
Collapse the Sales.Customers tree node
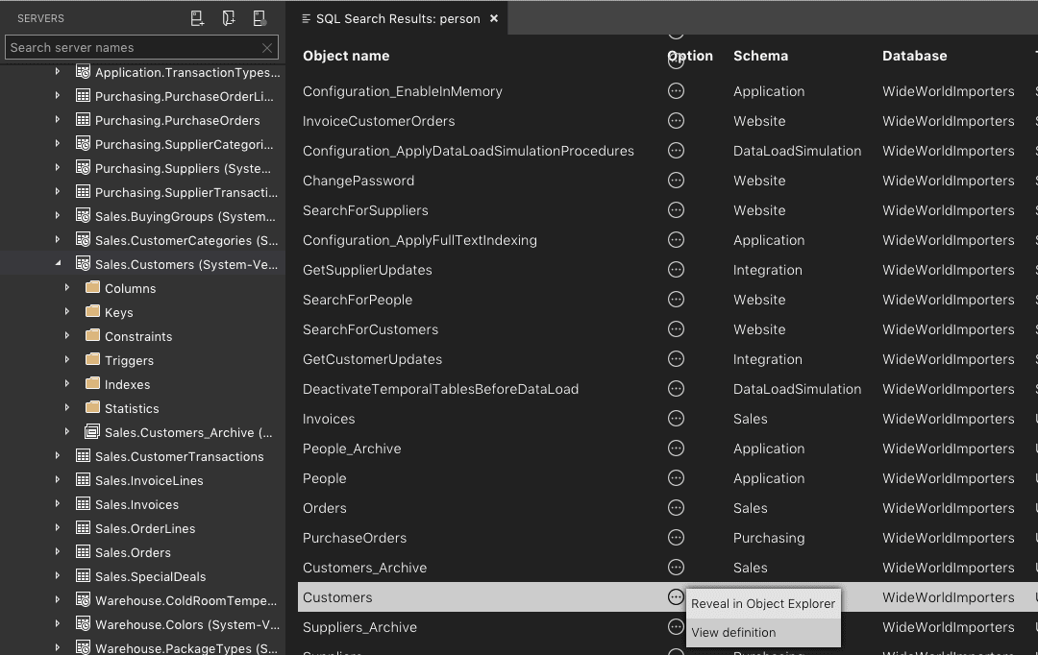58,264
